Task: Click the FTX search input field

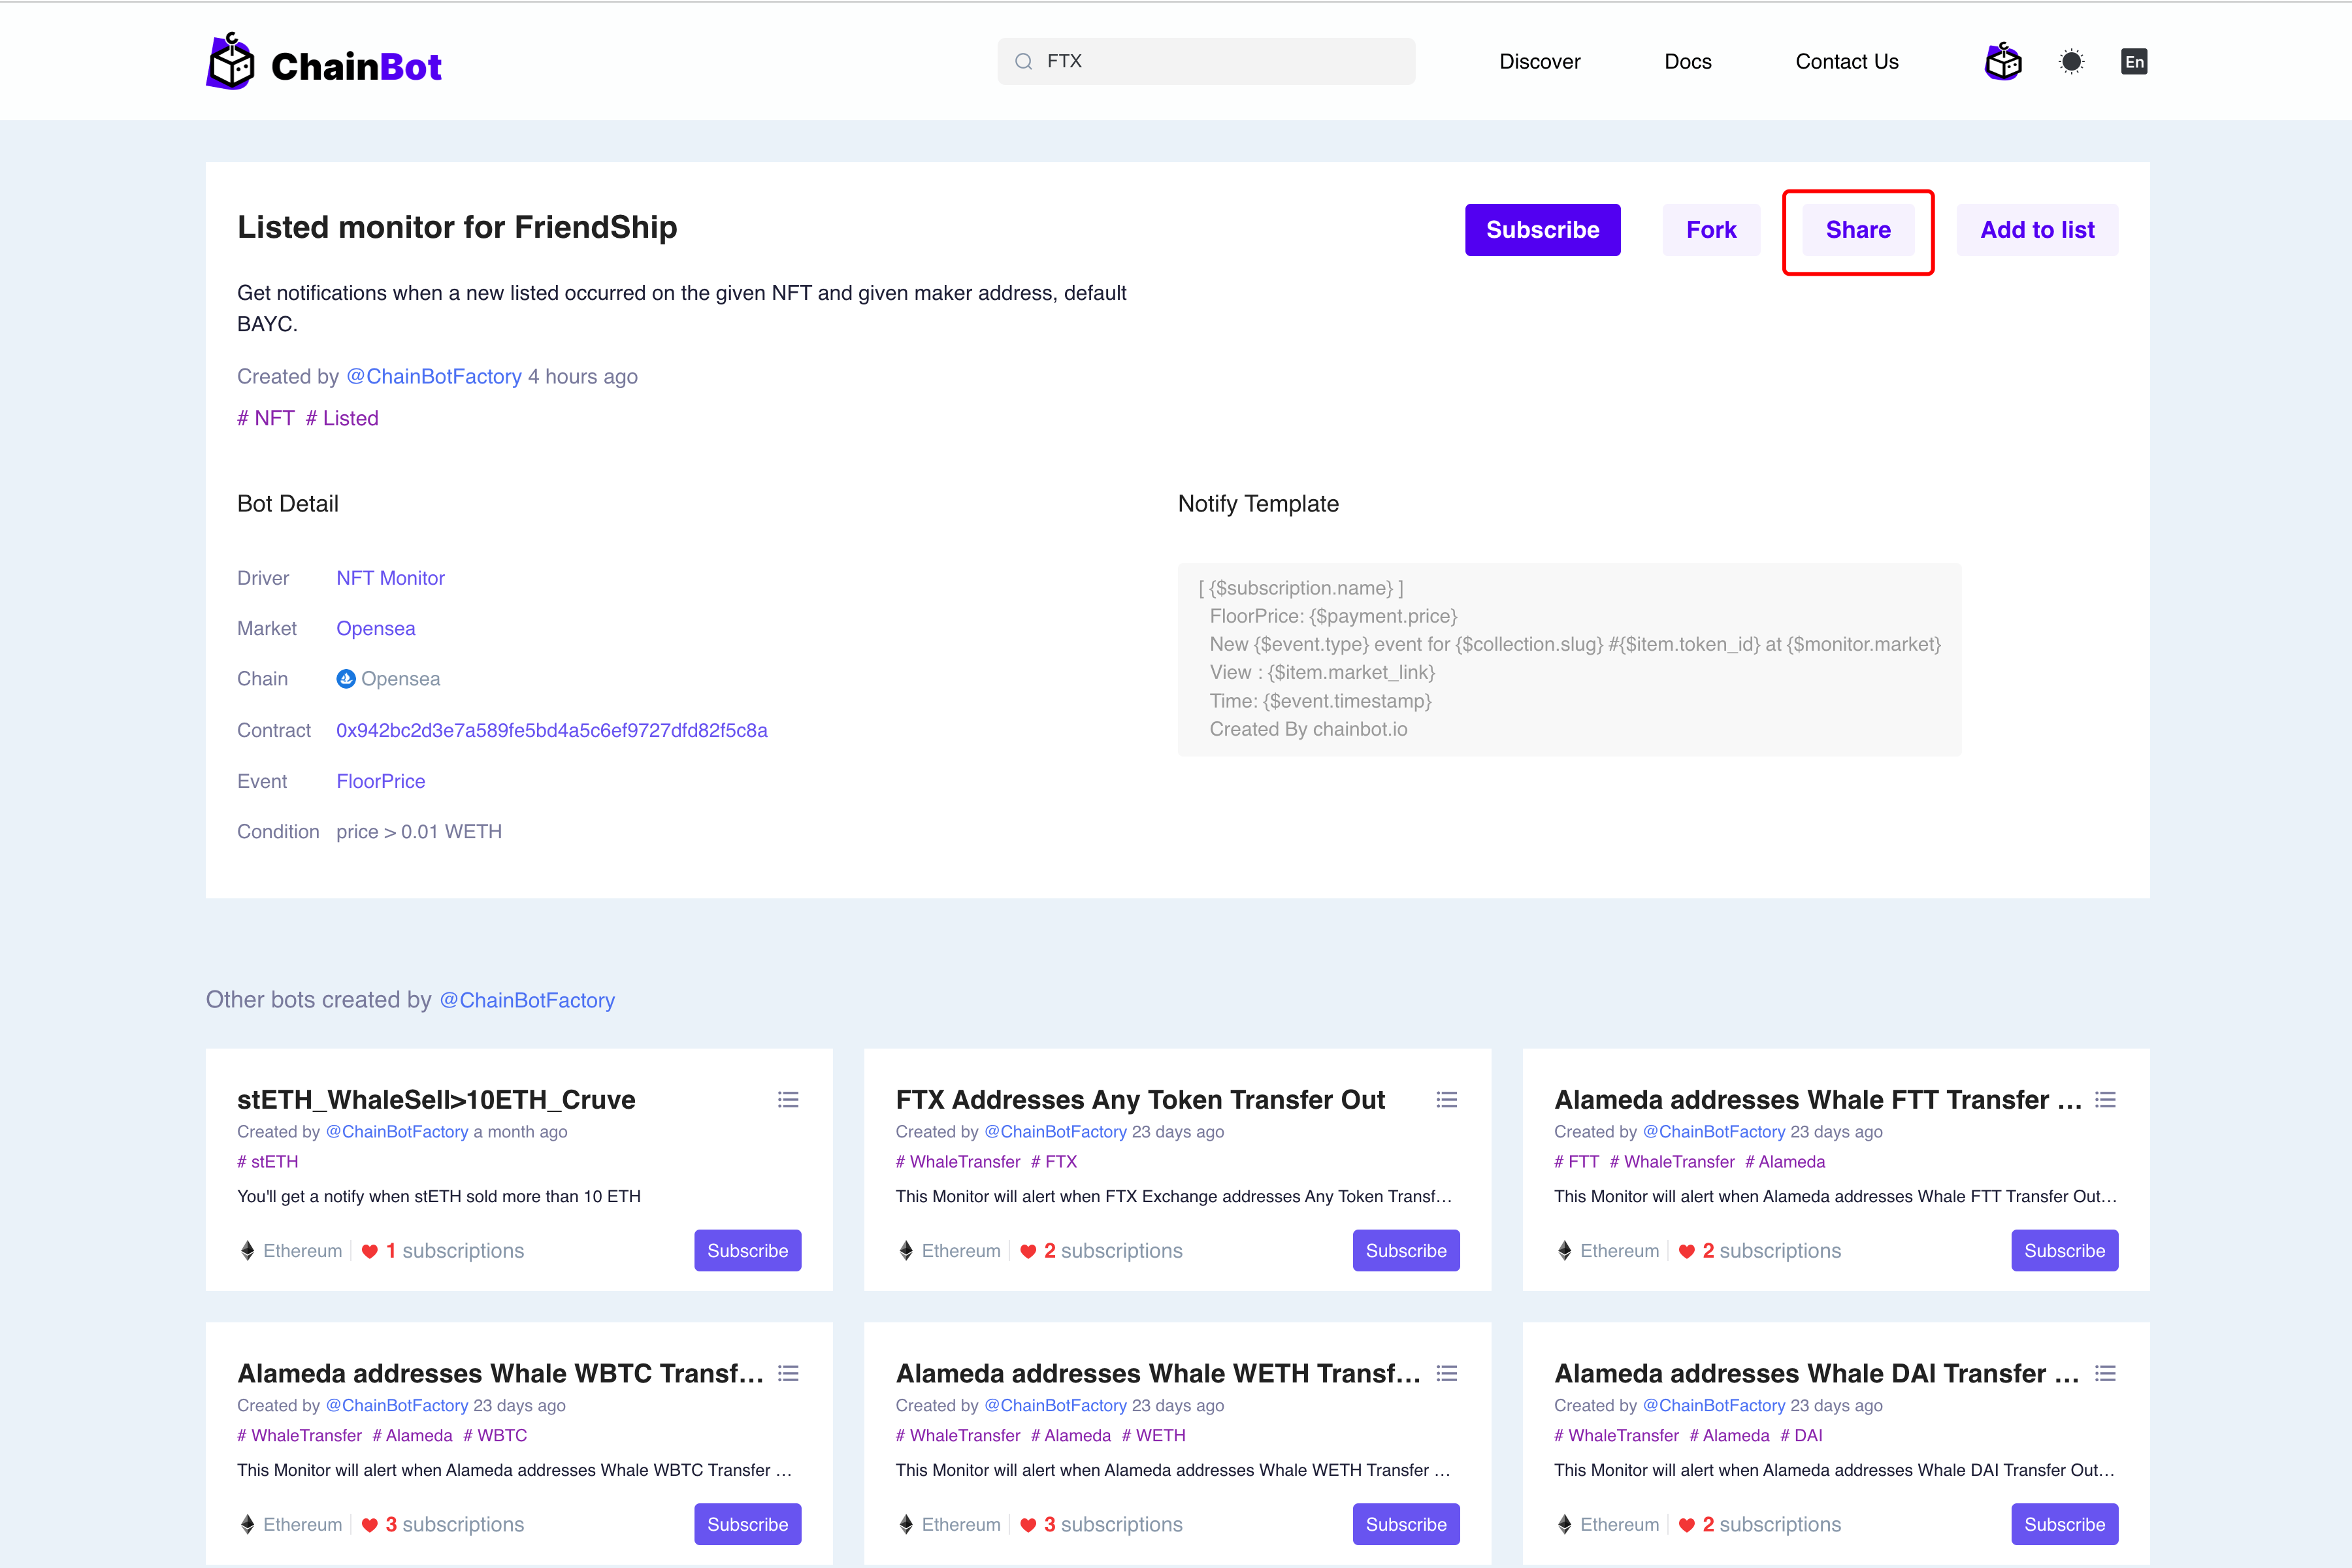Action: [x=1220, y=62]
